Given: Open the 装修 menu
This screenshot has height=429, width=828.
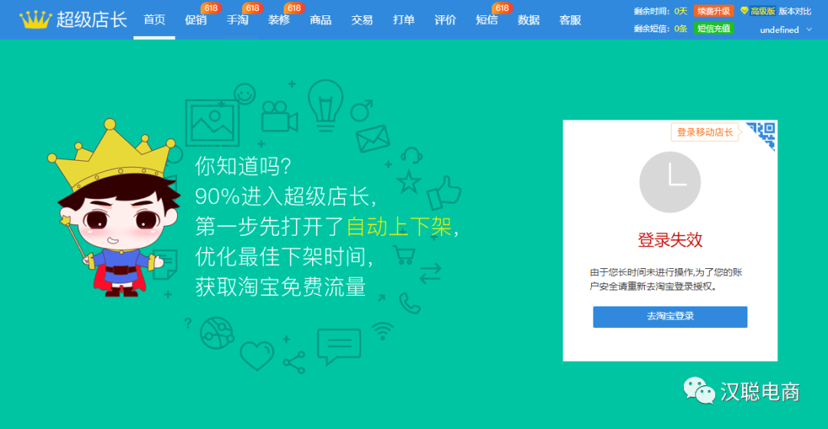Looking at the screenshot, I should point(279,20).
